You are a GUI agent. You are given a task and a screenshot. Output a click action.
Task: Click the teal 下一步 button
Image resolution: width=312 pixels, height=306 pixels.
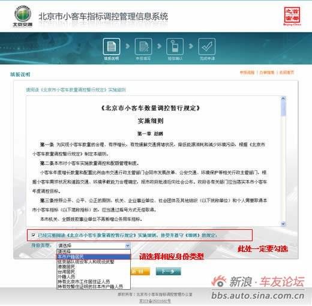[x=168, y=271]
